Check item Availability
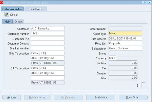This screenshot has width=152, height=102. [x=101, y=97]
